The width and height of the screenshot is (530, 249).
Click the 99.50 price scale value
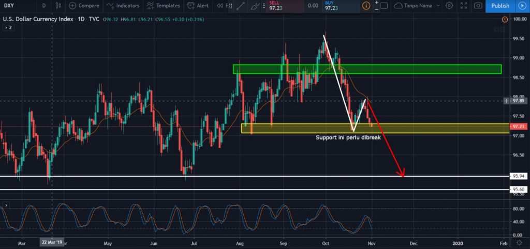518,39
